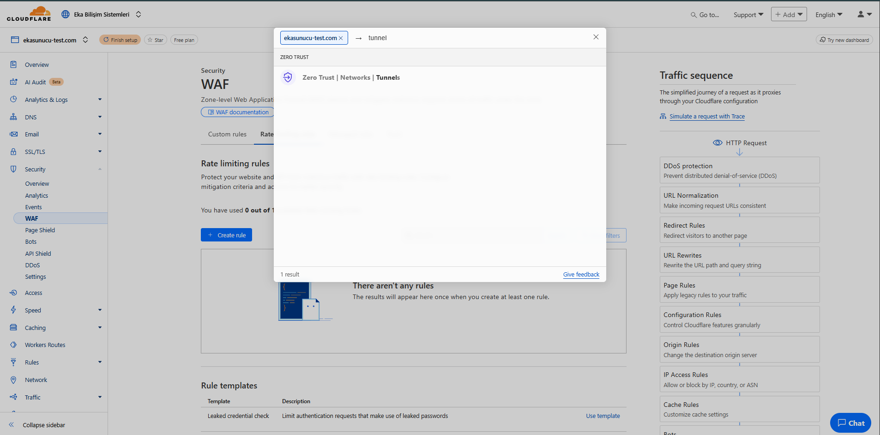
Task: Expand the Rules sidebar section arrow
Action: [100, 362]
